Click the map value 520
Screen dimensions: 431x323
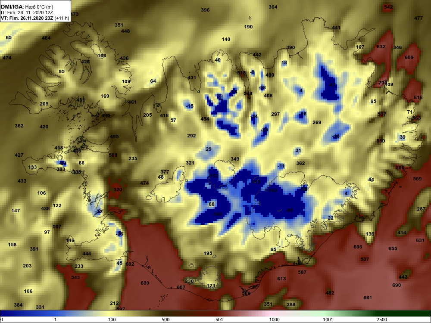click(x=118, y=189)
